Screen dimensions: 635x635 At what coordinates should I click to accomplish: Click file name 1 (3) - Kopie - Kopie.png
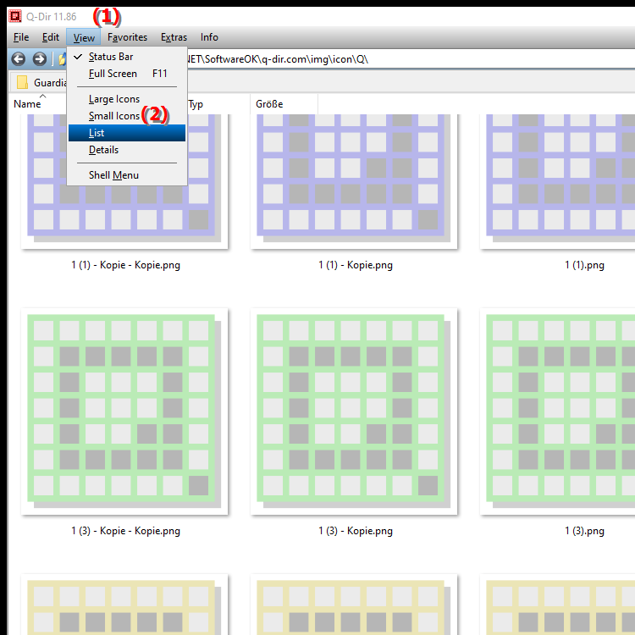125,531
